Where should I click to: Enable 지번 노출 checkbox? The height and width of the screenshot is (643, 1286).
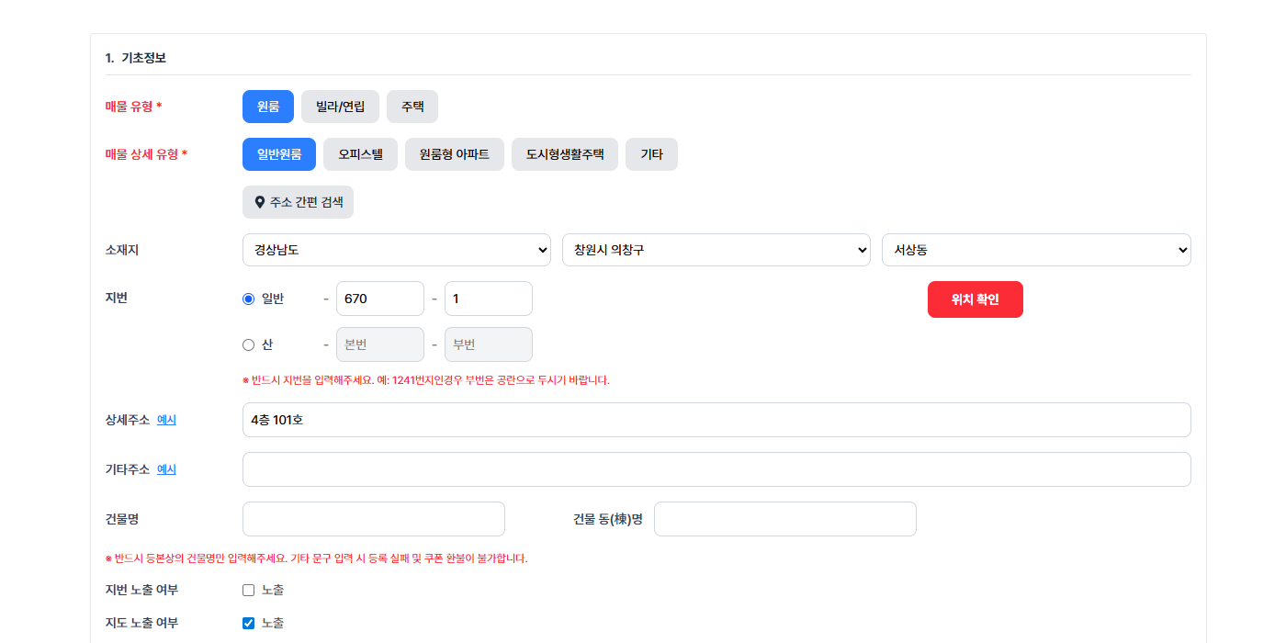click(248, 590)
